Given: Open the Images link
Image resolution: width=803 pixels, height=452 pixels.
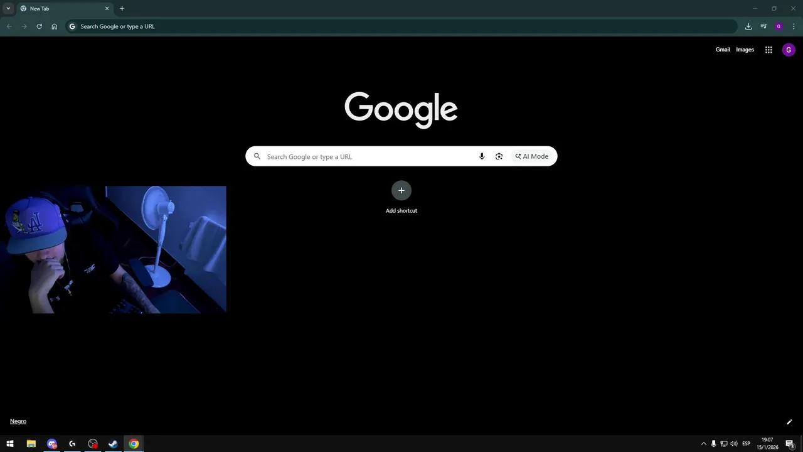Looking at the screenshot, I should click(x=745, y=50).
